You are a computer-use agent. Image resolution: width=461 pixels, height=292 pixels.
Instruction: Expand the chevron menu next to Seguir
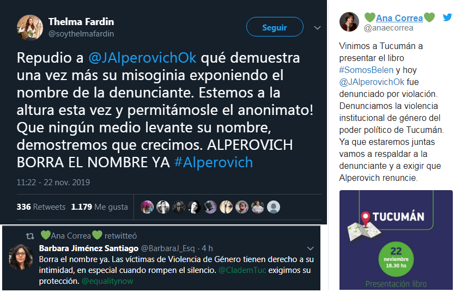pyautogui.click(x=318, y=28)
